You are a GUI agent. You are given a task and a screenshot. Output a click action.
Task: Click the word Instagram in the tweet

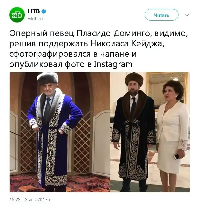[113, 64]
